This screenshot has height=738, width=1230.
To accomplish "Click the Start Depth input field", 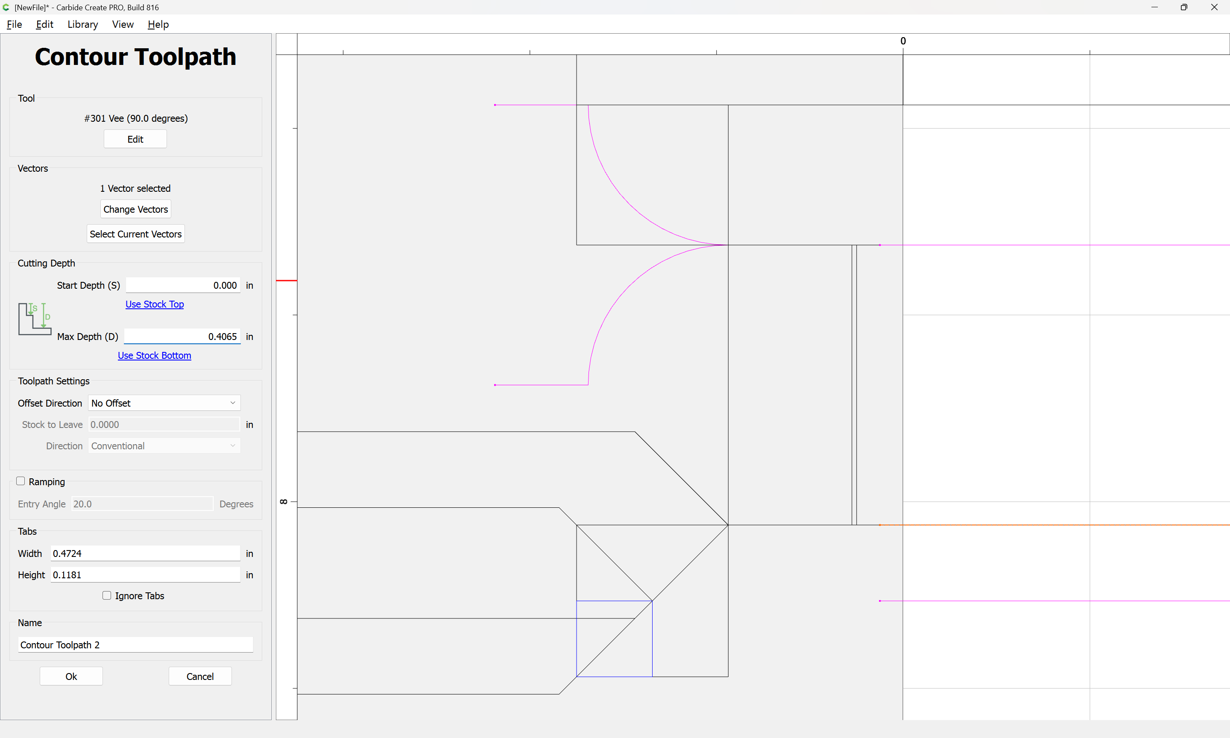I will [x=183, y=285].
